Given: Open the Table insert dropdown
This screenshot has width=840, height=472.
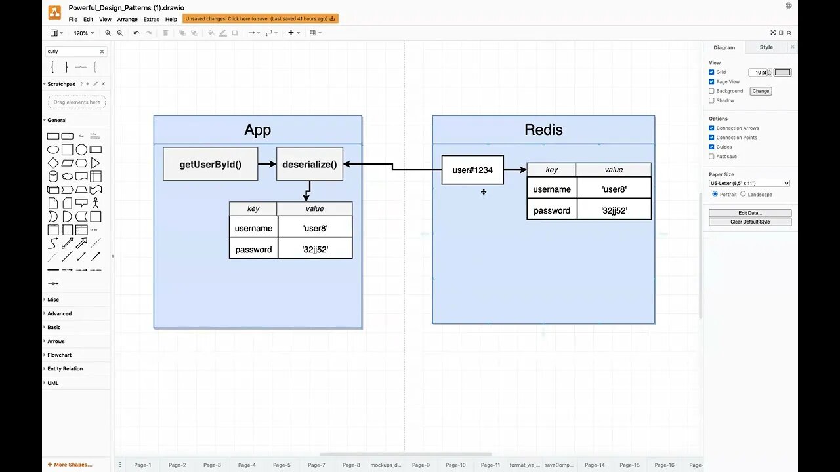Looking at the screenshot, I should (x=315, y=33).
